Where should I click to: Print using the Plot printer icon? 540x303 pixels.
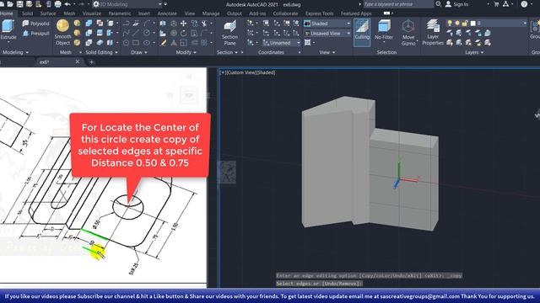(57, 4)
